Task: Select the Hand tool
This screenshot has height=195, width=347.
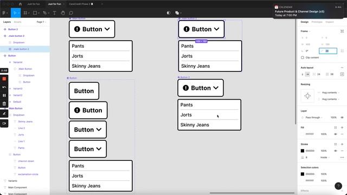Action: coord(63,13)
